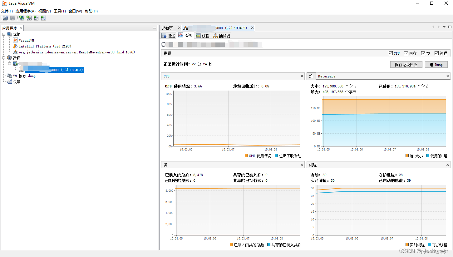The height and width of the screenshot is (257, 453).
Task: Open the 概述 (Overview) view icon
Action: click(x=168, y=35)
